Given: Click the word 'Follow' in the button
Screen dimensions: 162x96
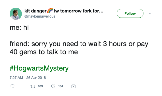Looking at the screenshot, I should coord(130,13).
